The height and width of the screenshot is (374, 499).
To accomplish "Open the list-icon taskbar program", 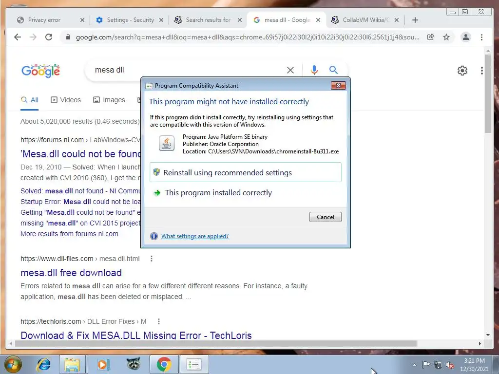I will pos(194,364).
